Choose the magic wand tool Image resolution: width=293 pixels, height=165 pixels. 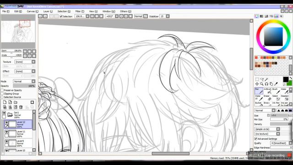[x=266, y=79]
